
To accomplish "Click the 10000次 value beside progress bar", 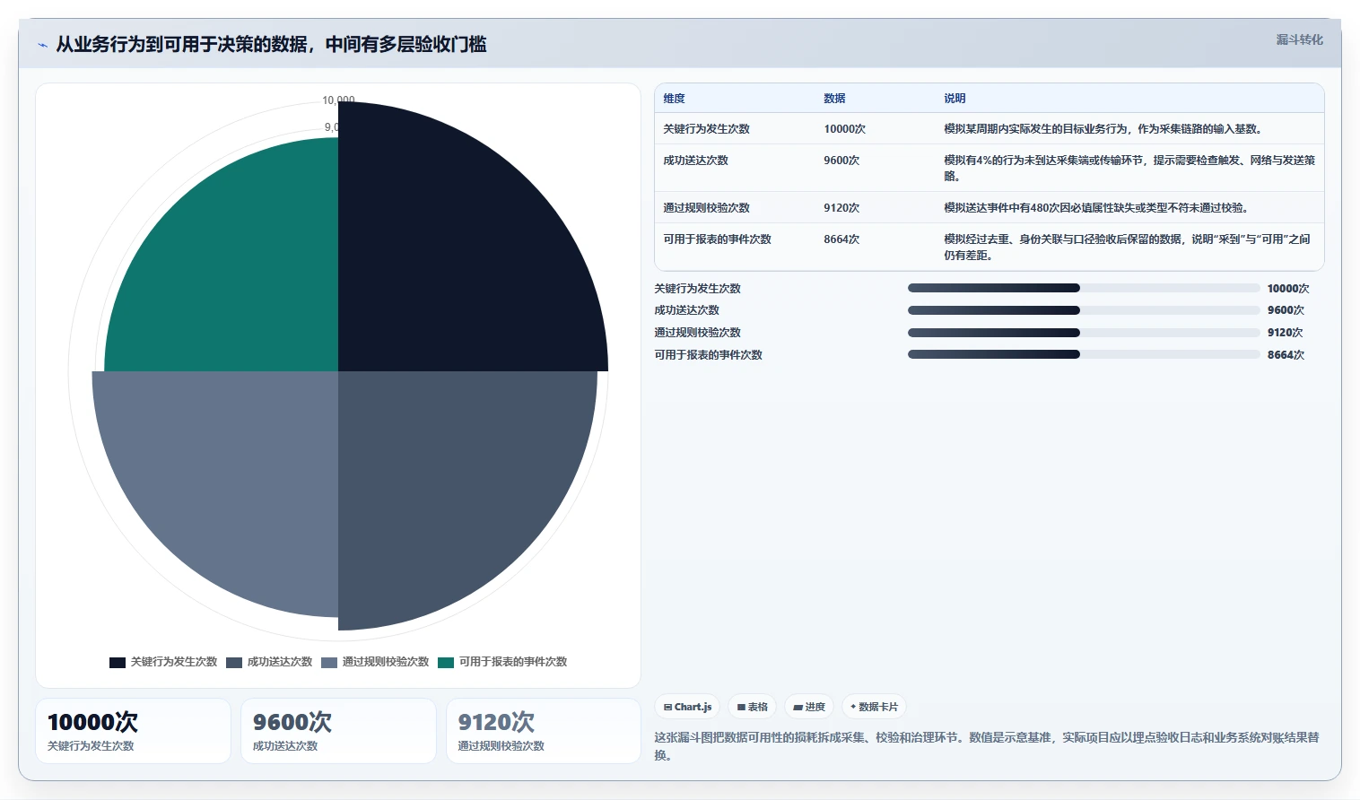I will point(1288,289).
